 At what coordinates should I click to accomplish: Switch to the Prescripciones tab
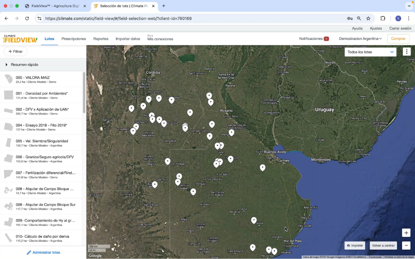tap(74, 39)
